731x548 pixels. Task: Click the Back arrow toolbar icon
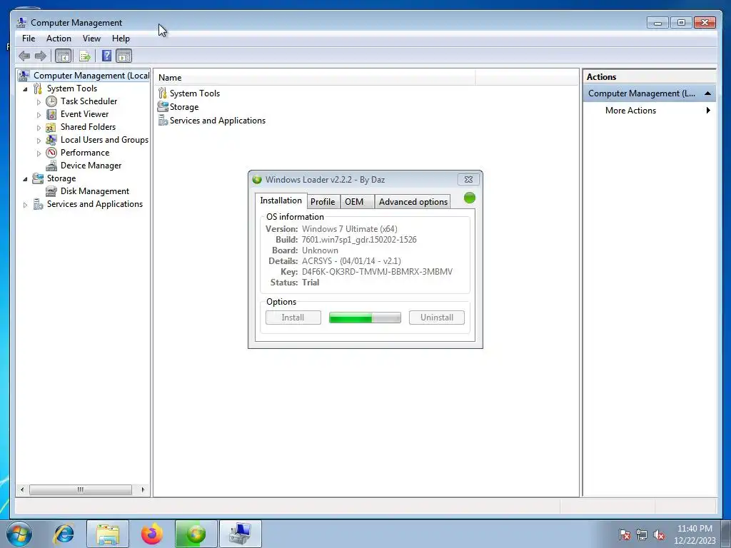pos(24,56)
